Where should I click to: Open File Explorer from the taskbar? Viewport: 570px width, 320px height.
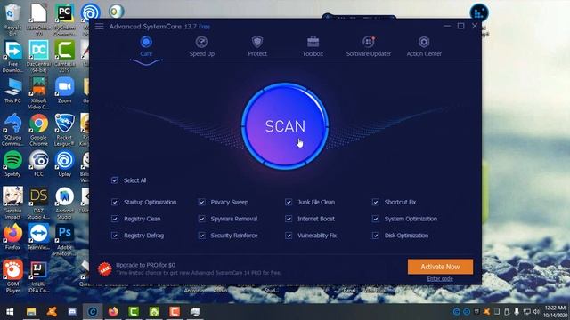click(x=31, y=312)
